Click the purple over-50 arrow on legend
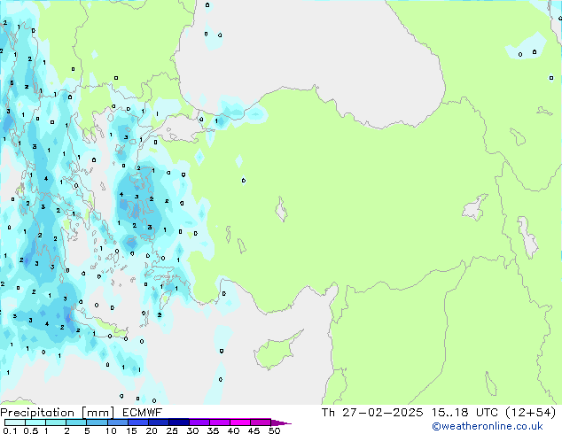The width and height of the screenshot is (562, 434). click(x=281, y=422)
